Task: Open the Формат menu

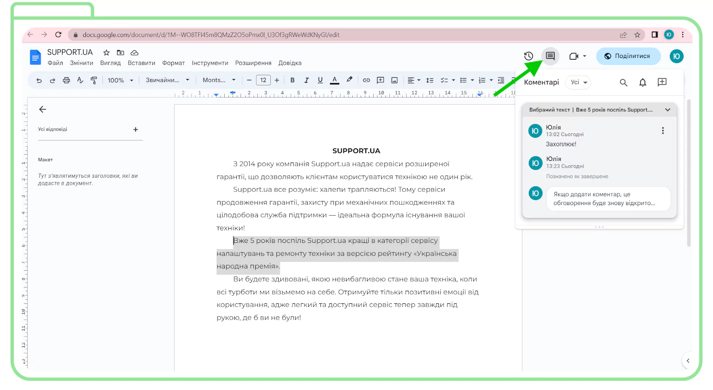Action: 173,63
